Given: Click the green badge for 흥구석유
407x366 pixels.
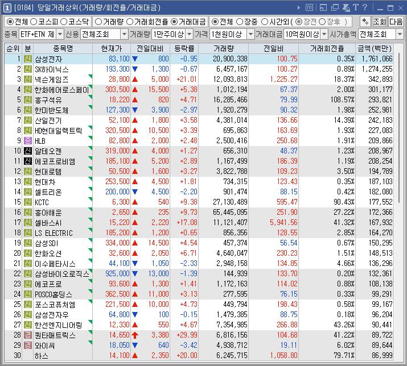Looking at the screenshot, I should [x=28, y=100].
